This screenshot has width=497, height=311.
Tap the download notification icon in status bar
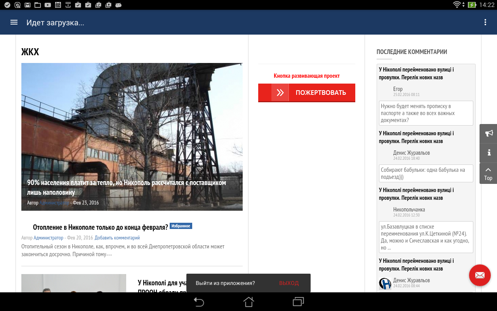pos(68,5)
